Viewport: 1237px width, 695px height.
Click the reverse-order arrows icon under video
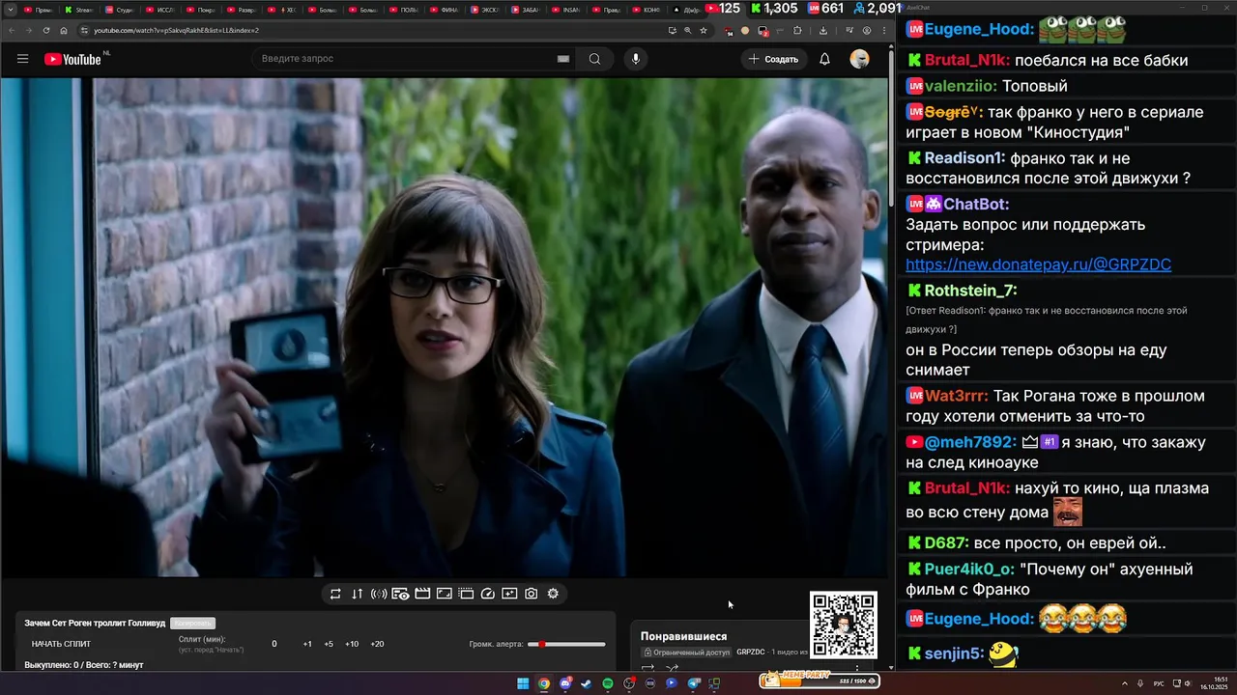pyautogui.click(x=357, y=594)
